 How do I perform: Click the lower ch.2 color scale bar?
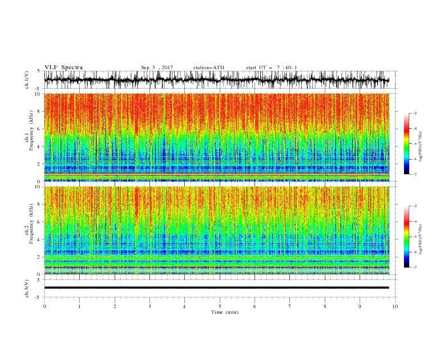[x=406, y=237]
